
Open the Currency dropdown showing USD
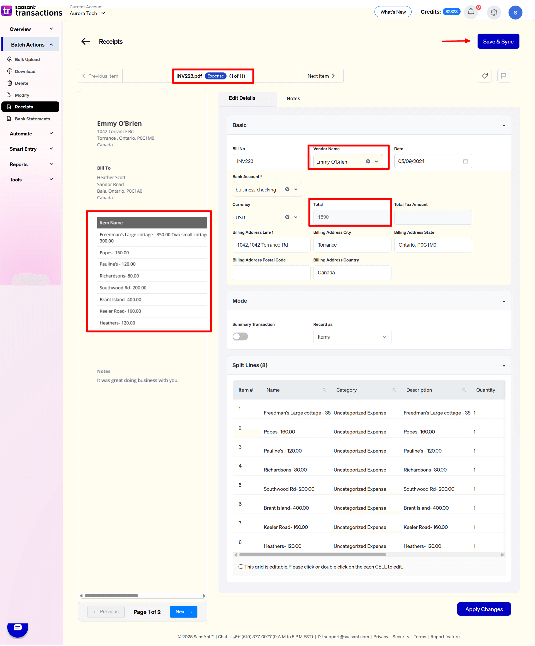(267, 217)
